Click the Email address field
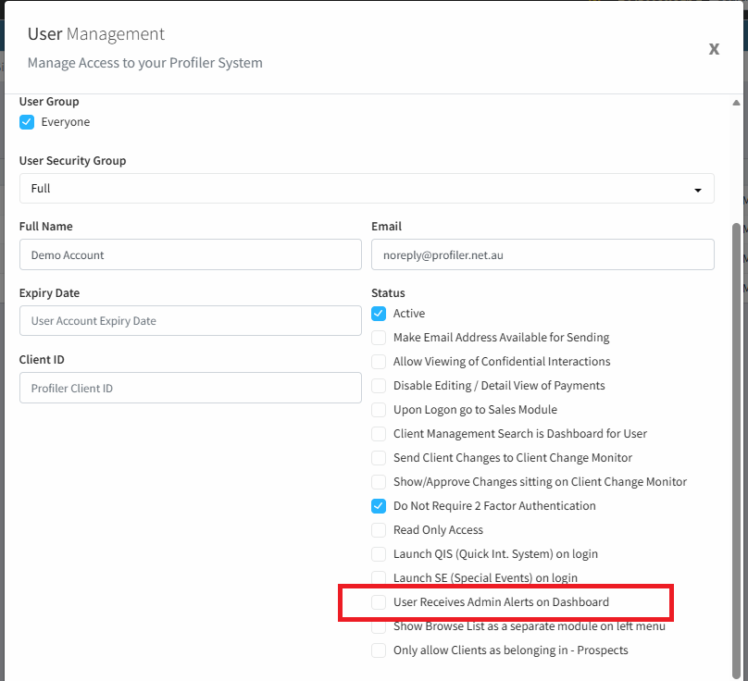Viewport: 748px width, 681px height. click(542, 255)
